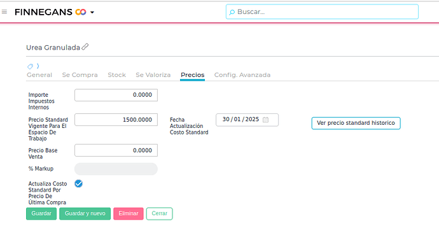Click the Actualiza Costo Standard label text
439x247 pixels.
48,193
